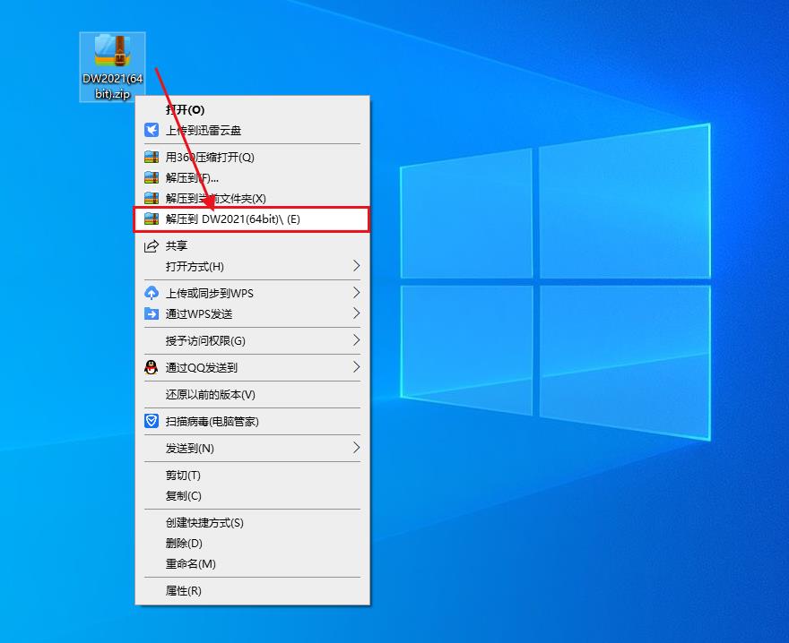789x643 pixels.
Task: Click the PC Manager shield icon
Action: [x=152, y=421]
